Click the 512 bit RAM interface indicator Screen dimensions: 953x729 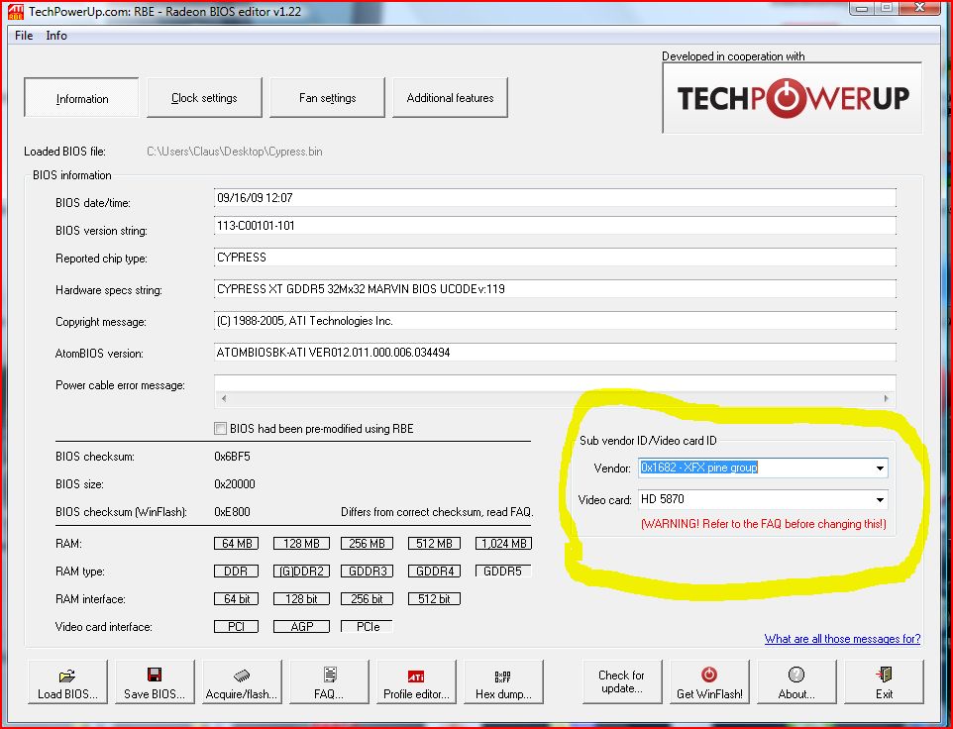[434, 599]
